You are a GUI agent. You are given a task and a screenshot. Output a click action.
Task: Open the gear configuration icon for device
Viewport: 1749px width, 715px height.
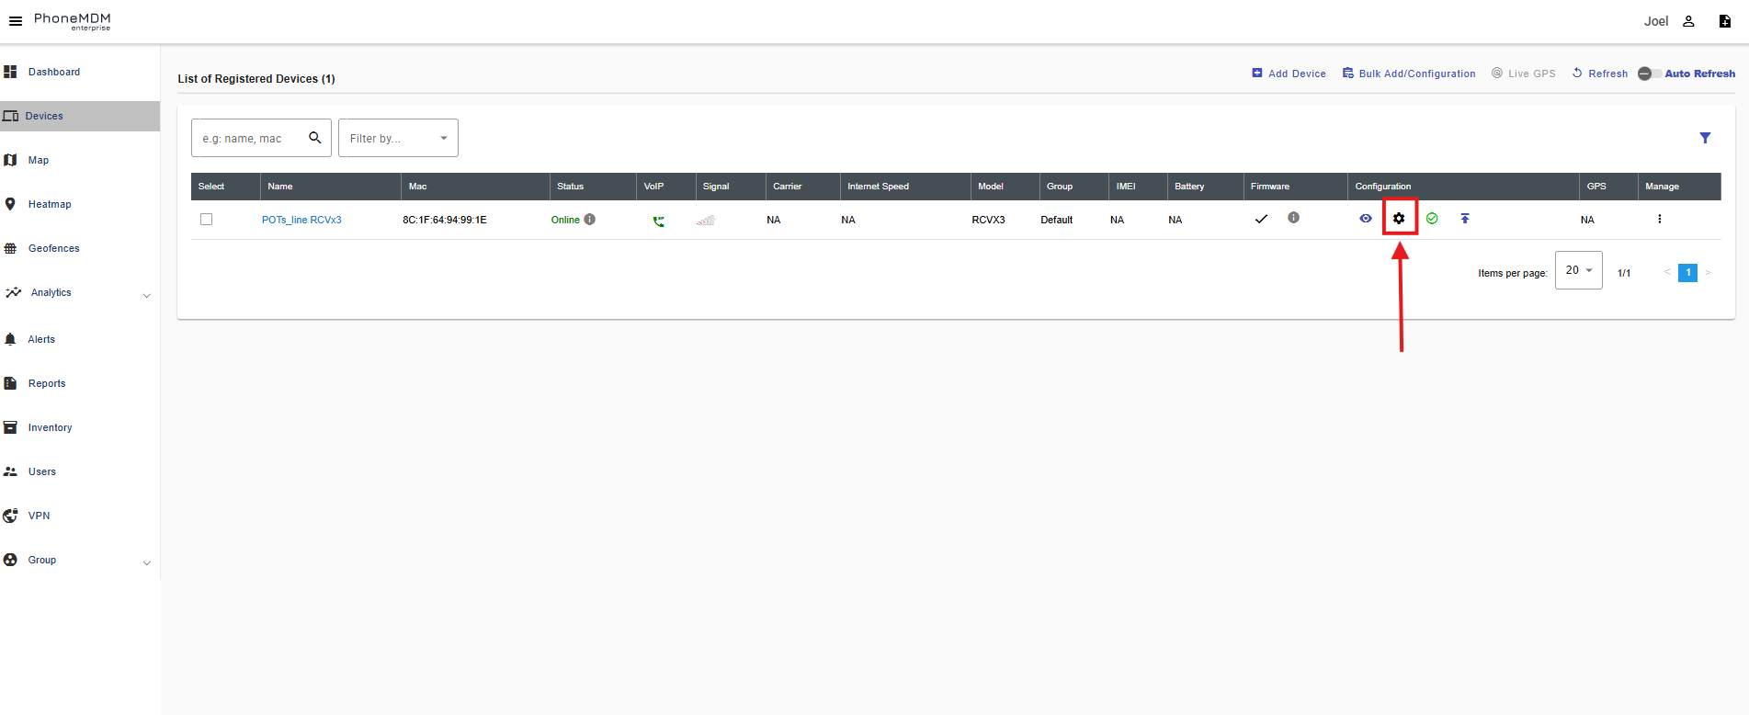pyautogui.click(x=1399, y=219)
